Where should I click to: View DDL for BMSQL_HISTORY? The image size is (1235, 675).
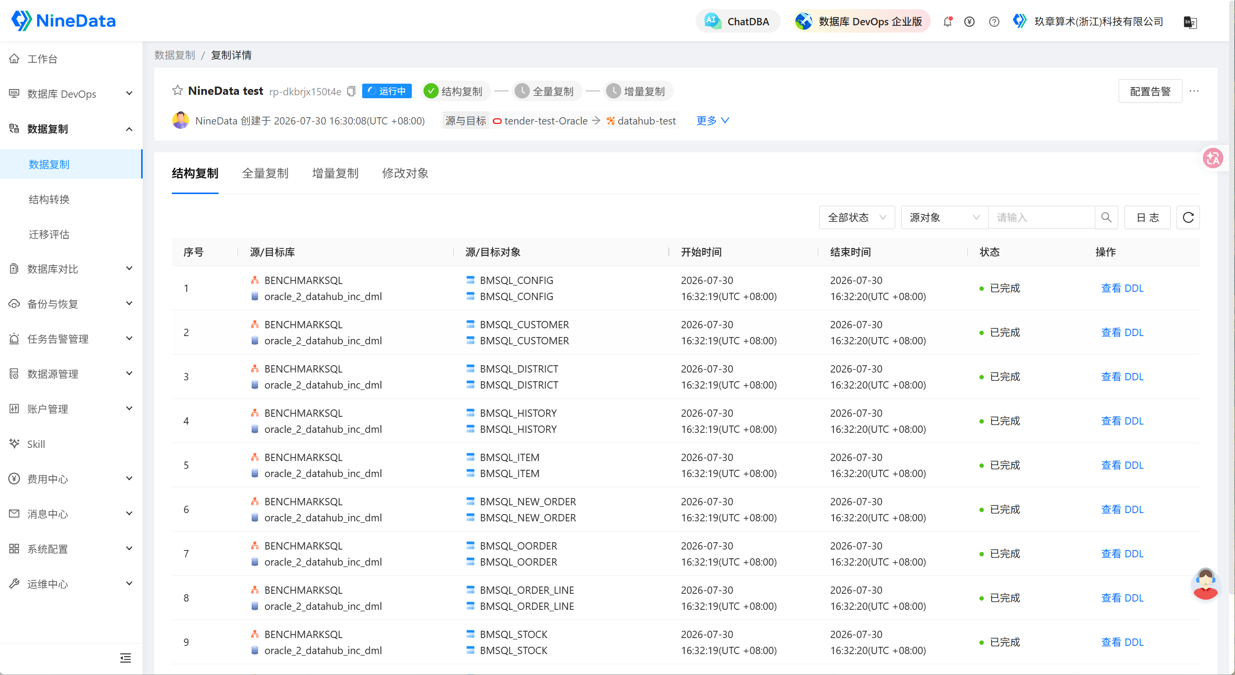tap(1122, 421)
